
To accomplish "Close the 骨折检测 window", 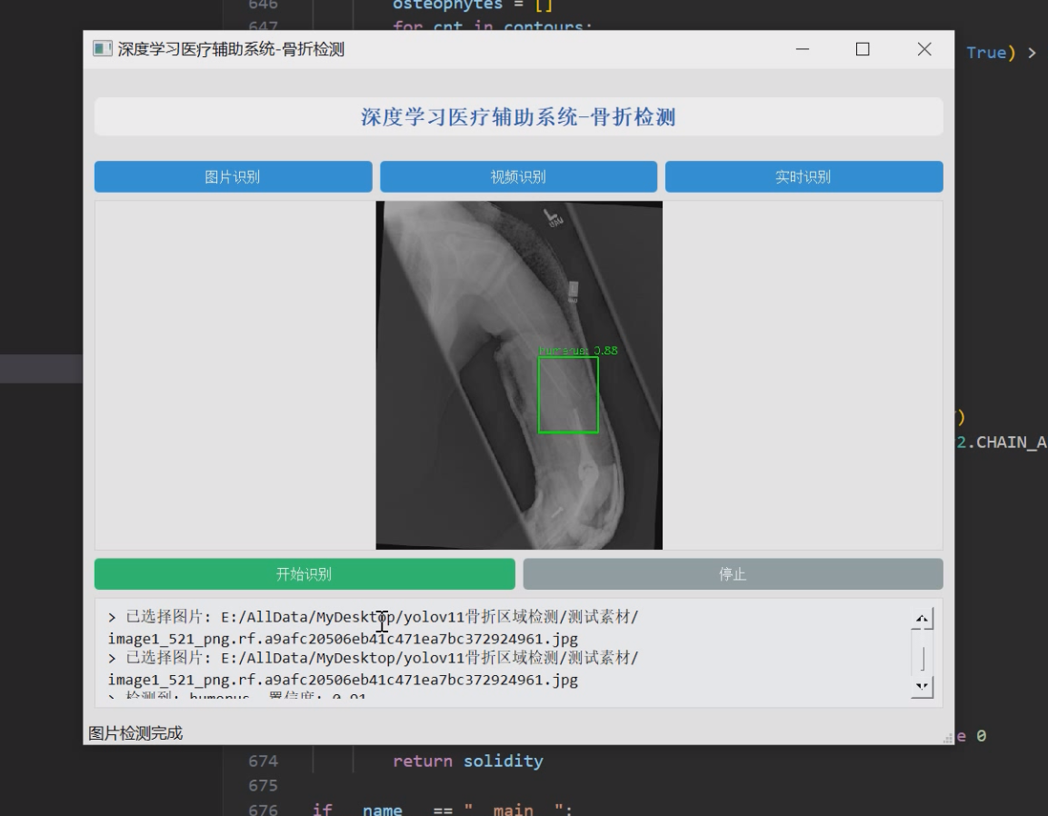I will [x=924, y=49].
